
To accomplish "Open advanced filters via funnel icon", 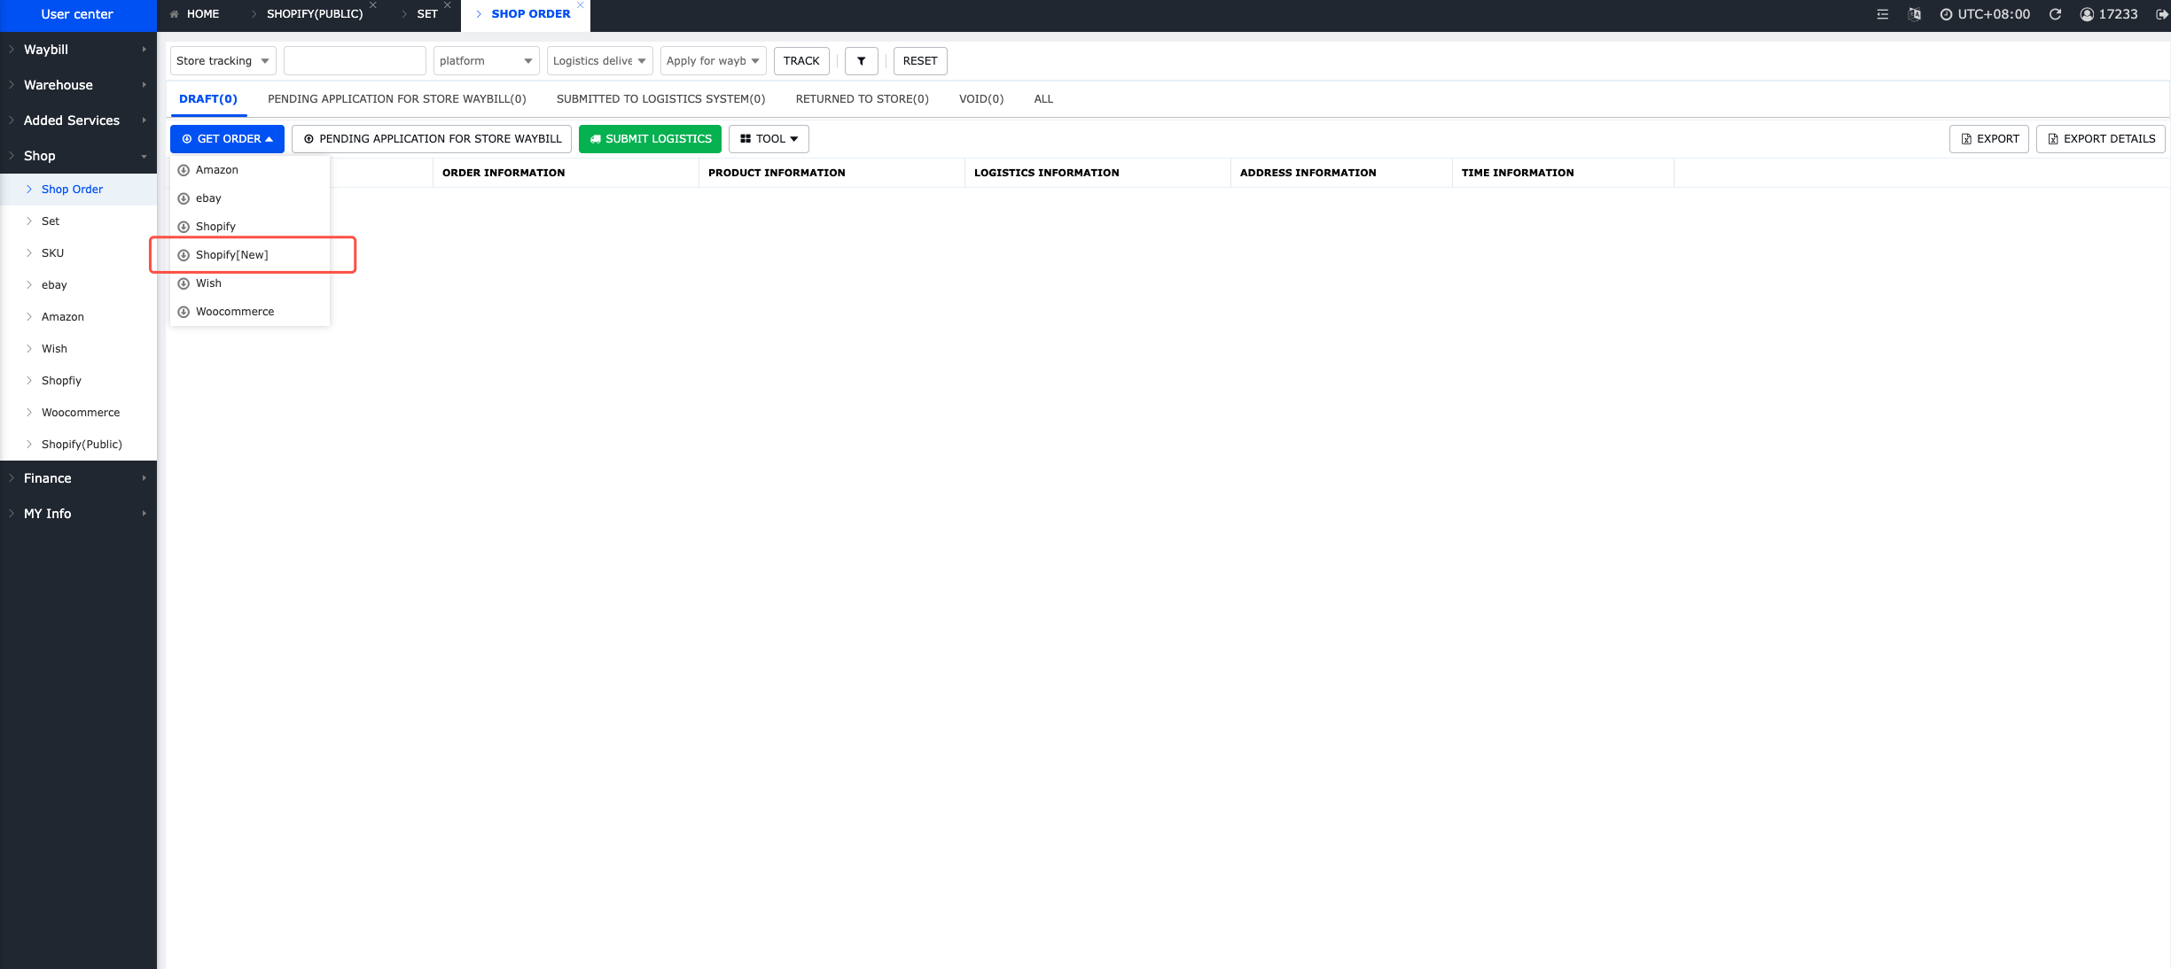I will [861, 60].
